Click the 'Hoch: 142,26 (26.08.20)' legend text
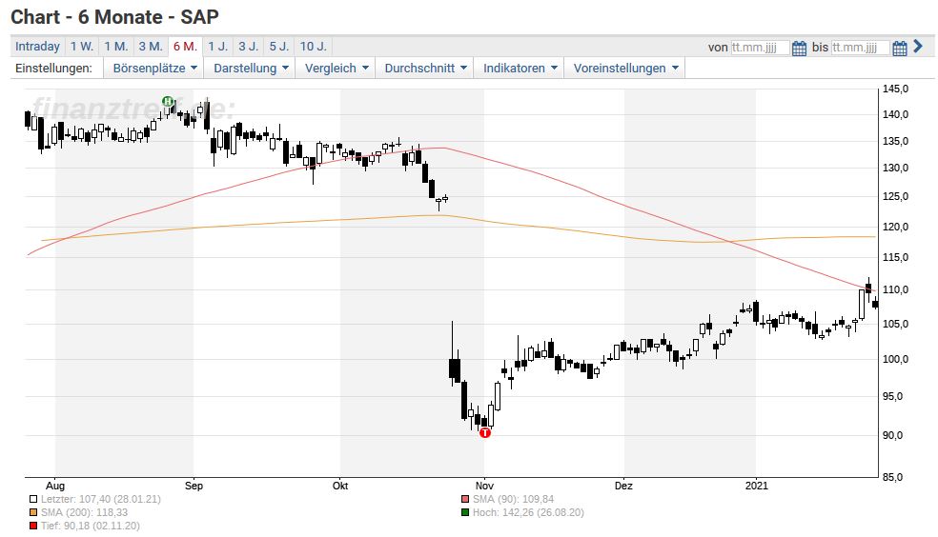The image size is (938, 537). (x=528, y=512)
